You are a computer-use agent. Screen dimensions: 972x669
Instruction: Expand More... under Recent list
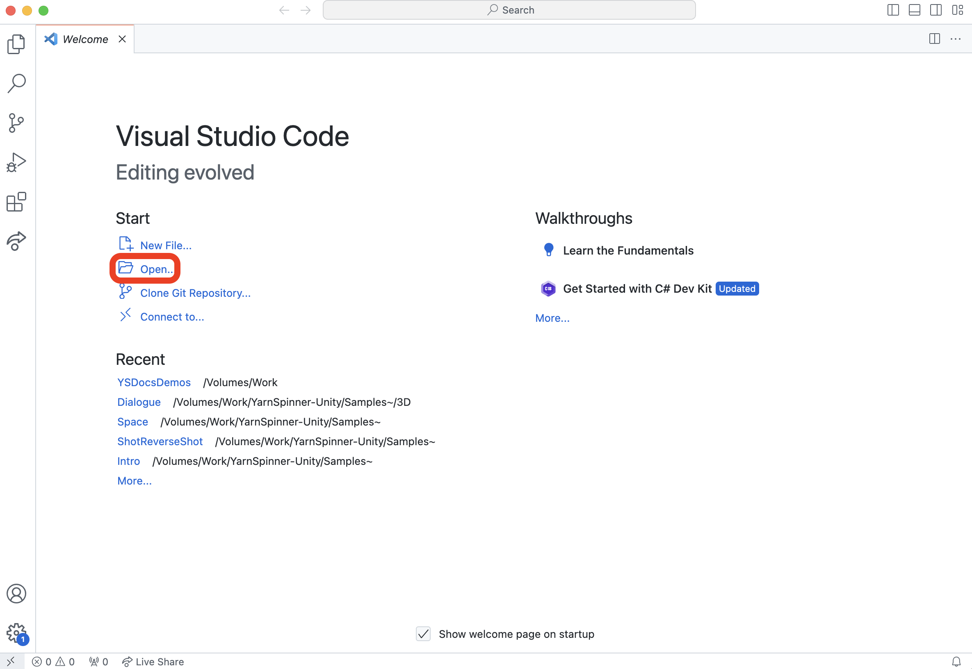[x=134, y=481]
